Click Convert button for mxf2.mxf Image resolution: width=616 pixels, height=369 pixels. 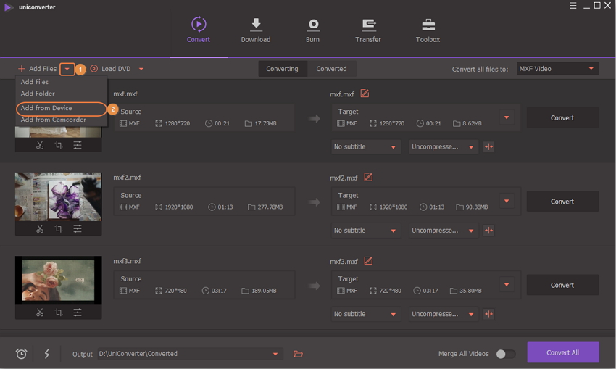562,202
